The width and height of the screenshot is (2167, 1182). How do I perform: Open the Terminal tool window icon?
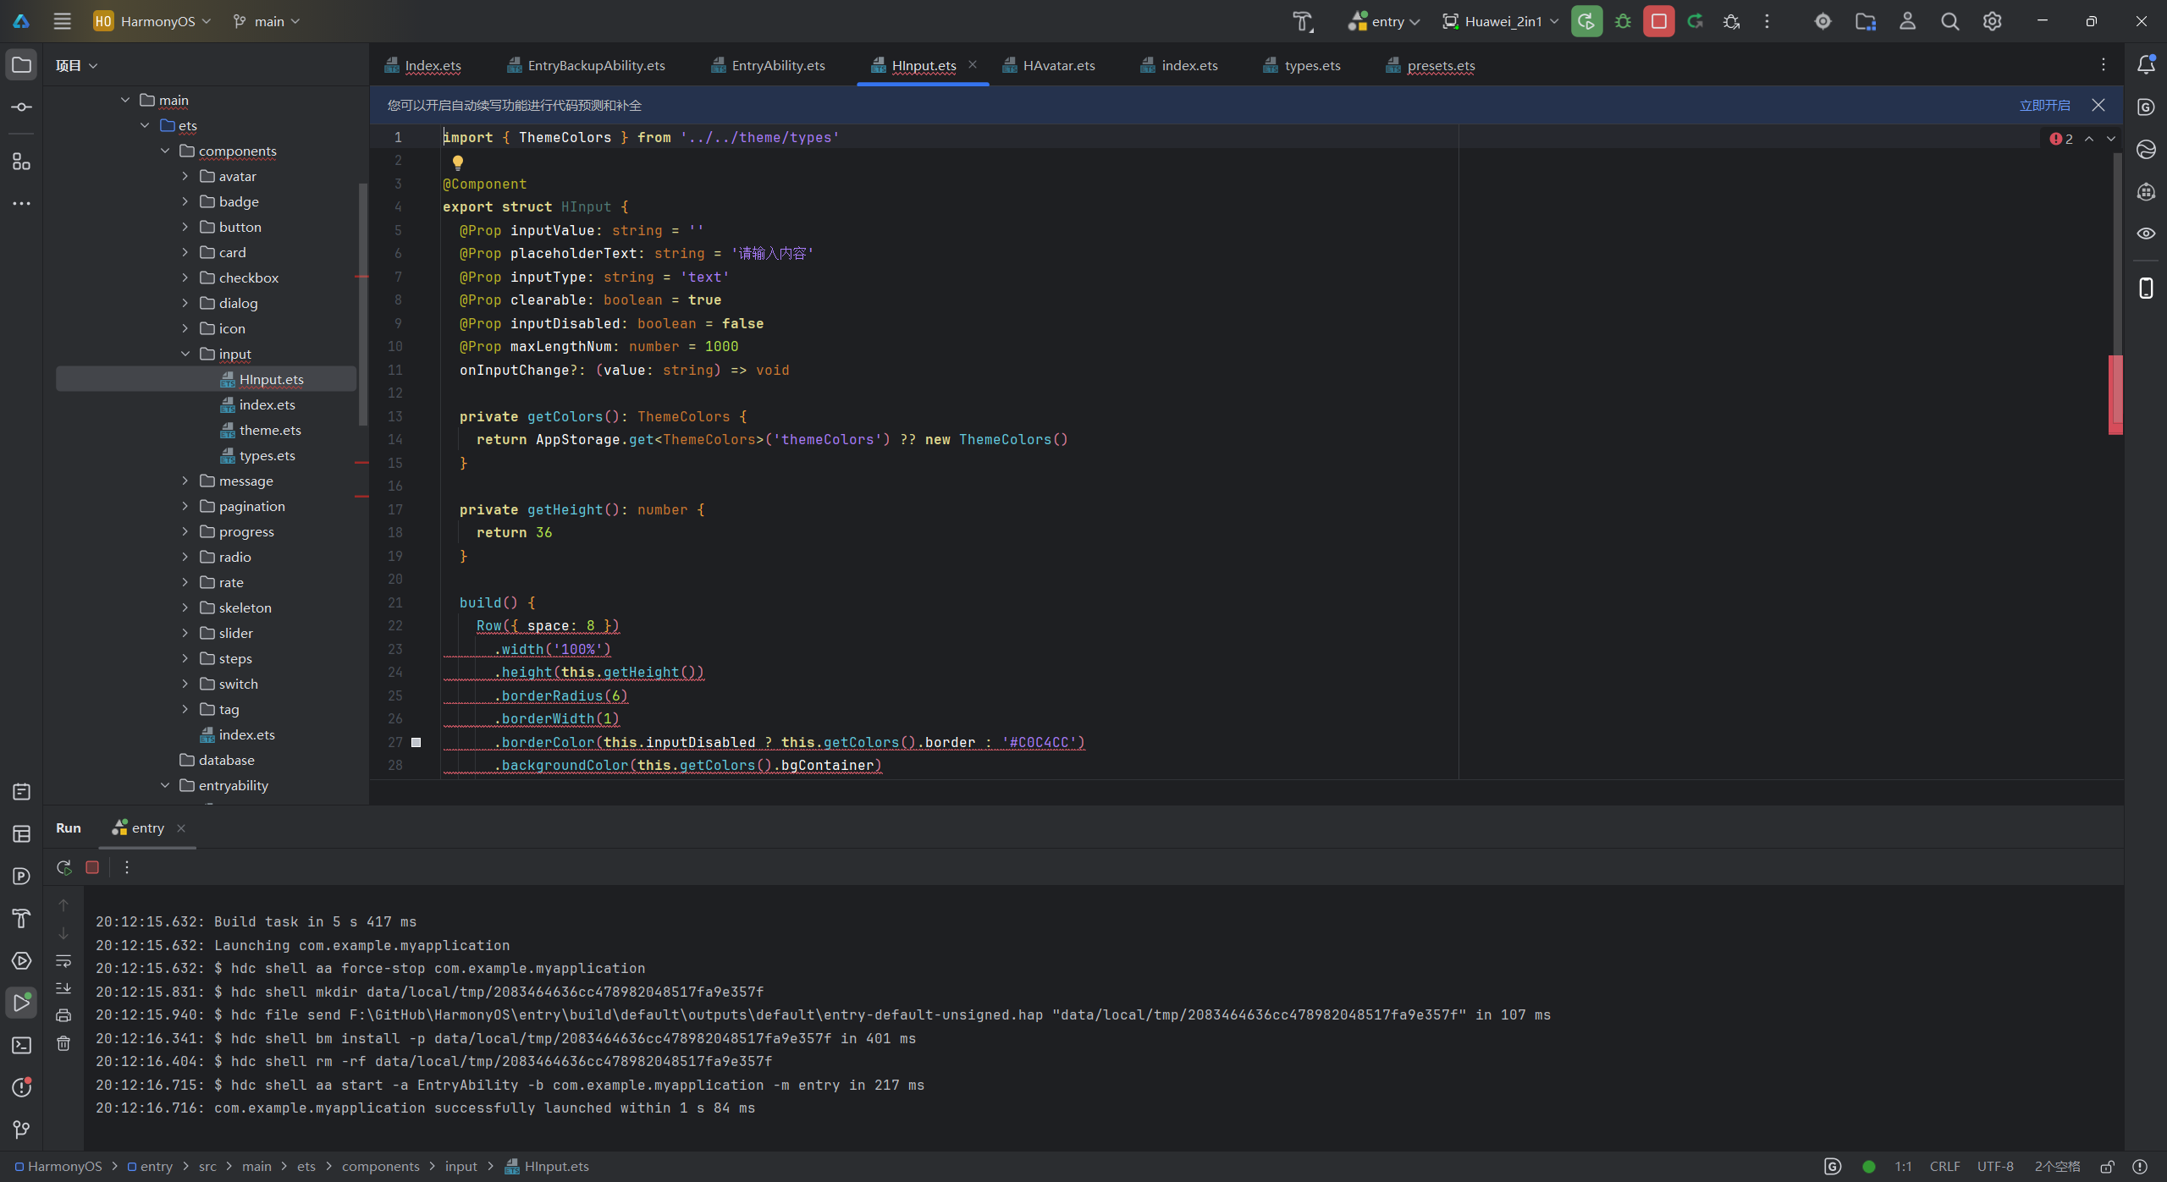(21, 1046)
